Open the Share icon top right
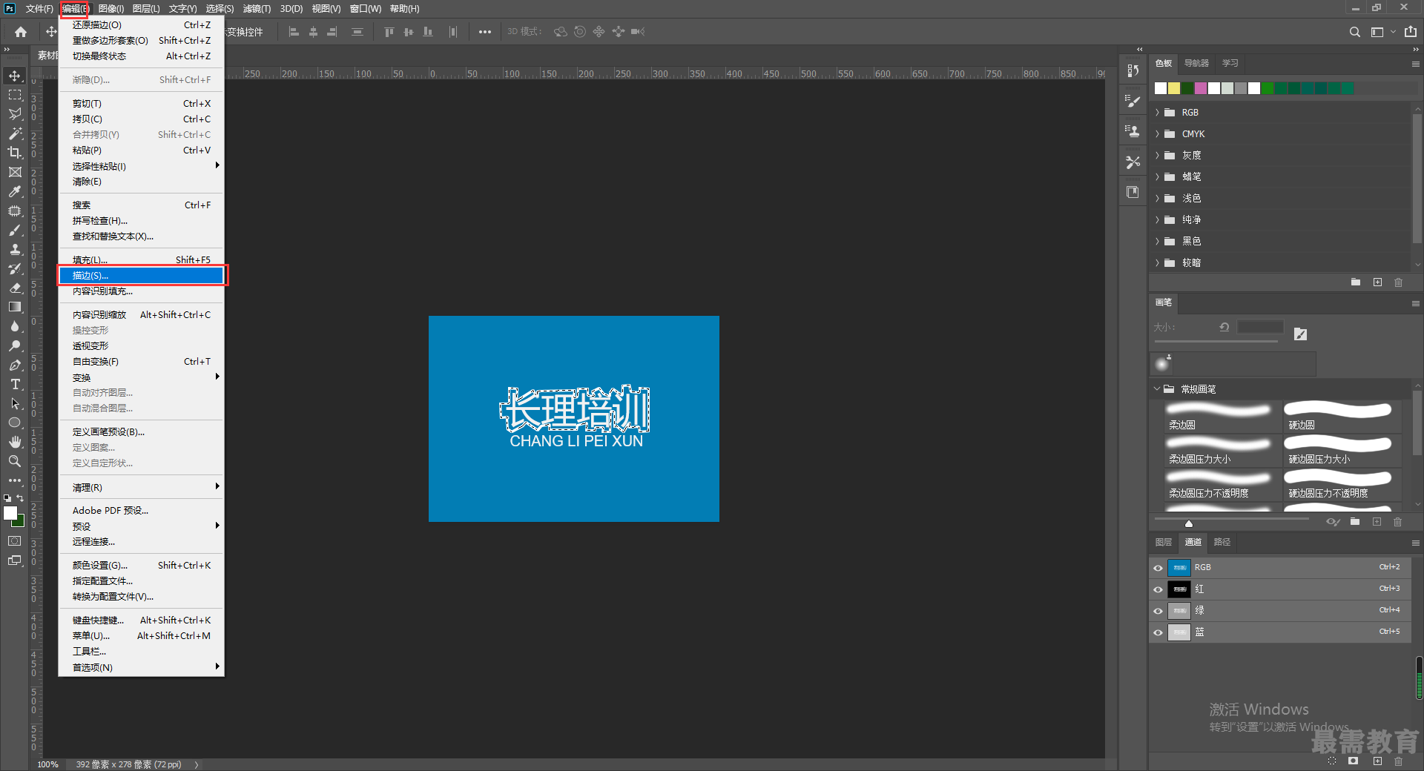The image size is (1424, 771). (1411, 32)
